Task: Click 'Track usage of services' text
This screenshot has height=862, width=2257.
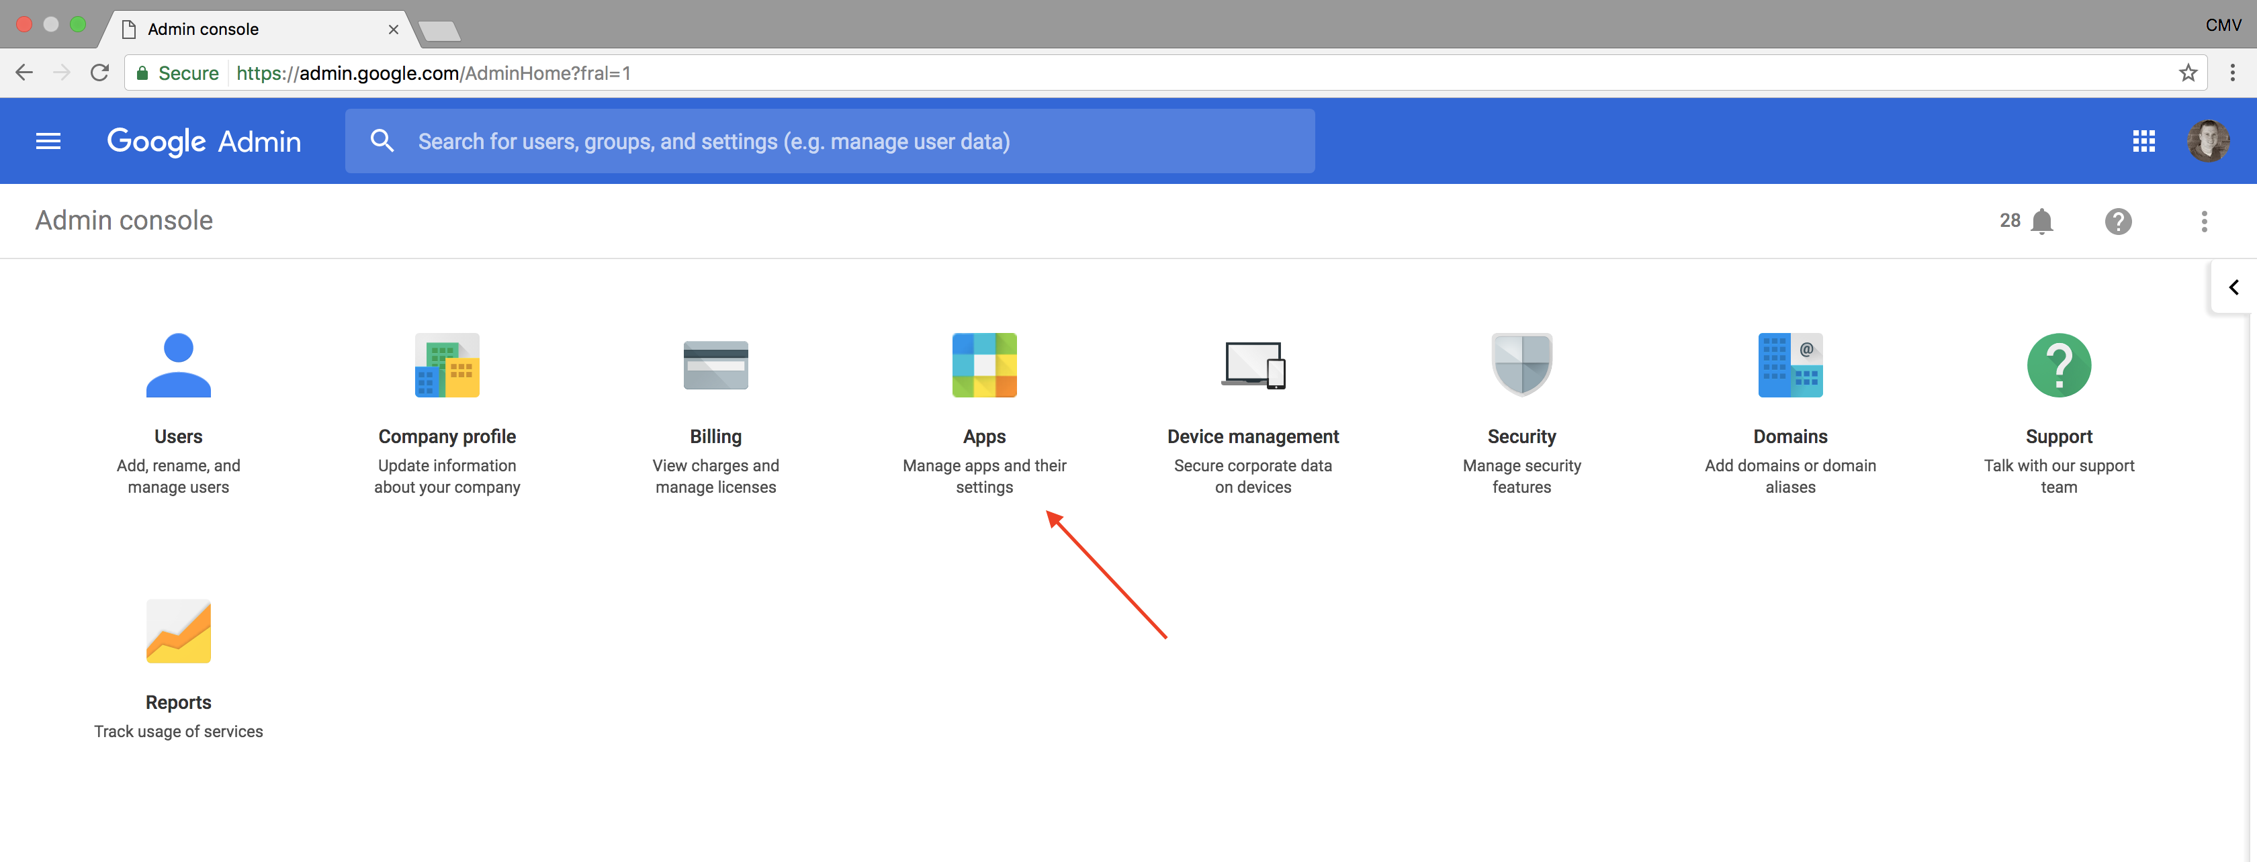Action: [x=178, y=732]
